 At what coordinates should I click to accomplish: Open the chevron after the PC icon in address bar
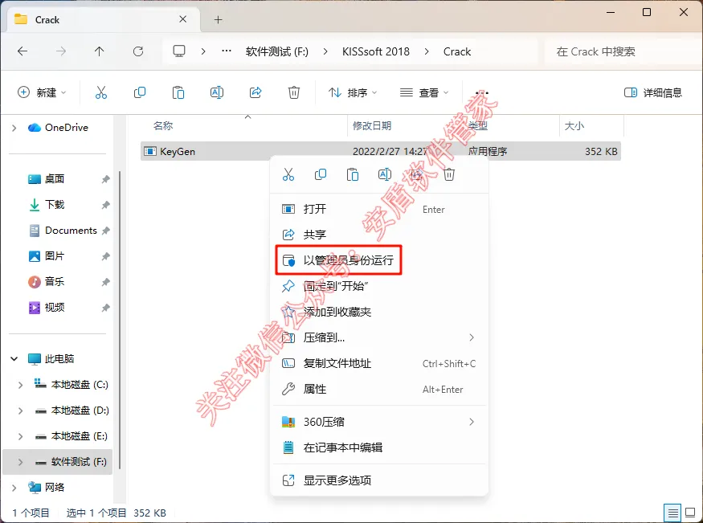point(203,51)
